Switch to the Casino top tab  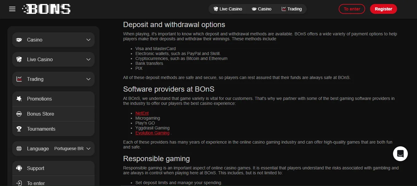click(262, 9)
